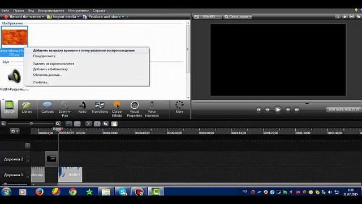Open the Справка menu

(99, 11)
